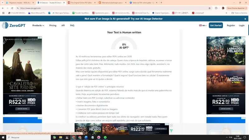249x140 pixels.
Task: Click the Windows Start button
Action: pos(3,137)
